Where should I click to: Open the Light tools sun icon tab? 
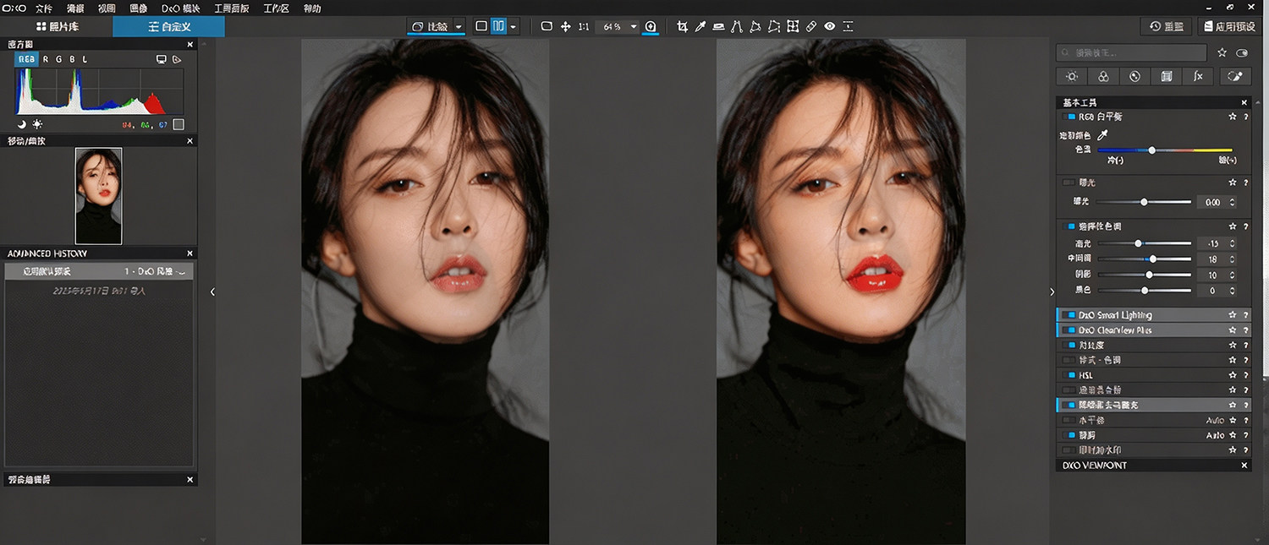point(1072,76)
